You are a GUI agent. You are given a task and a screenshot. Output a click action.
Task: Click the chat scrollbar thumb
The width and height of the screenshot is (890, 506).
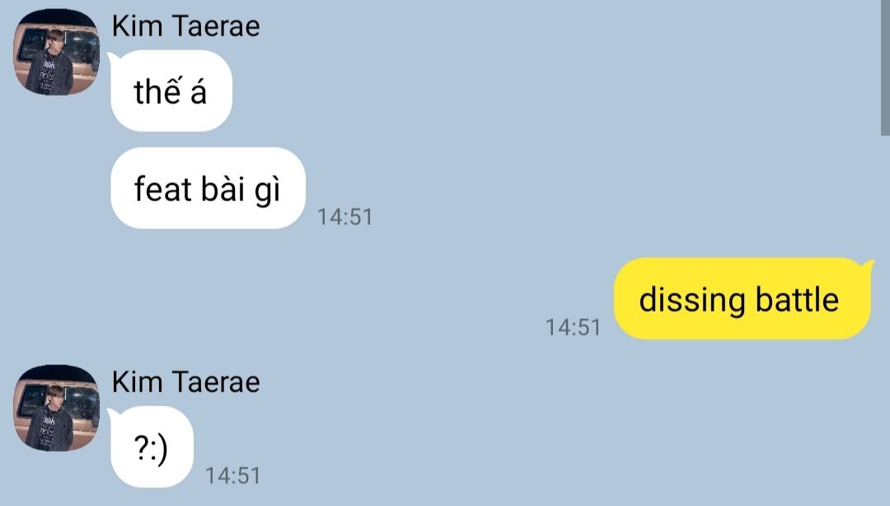(x=885, y=68)
